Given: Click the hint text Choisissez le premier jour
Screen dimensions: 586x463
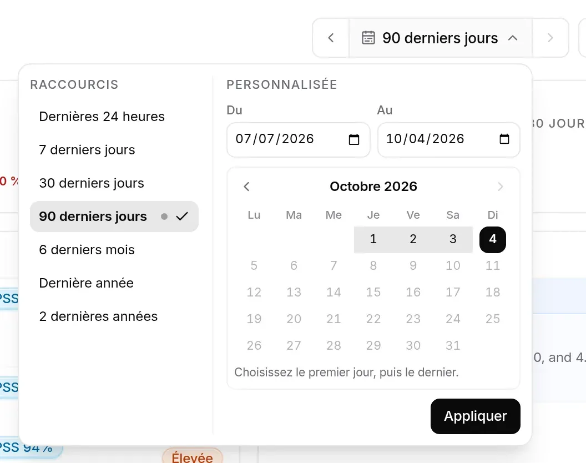Looking at the screenshot, I should click(346, 373).
